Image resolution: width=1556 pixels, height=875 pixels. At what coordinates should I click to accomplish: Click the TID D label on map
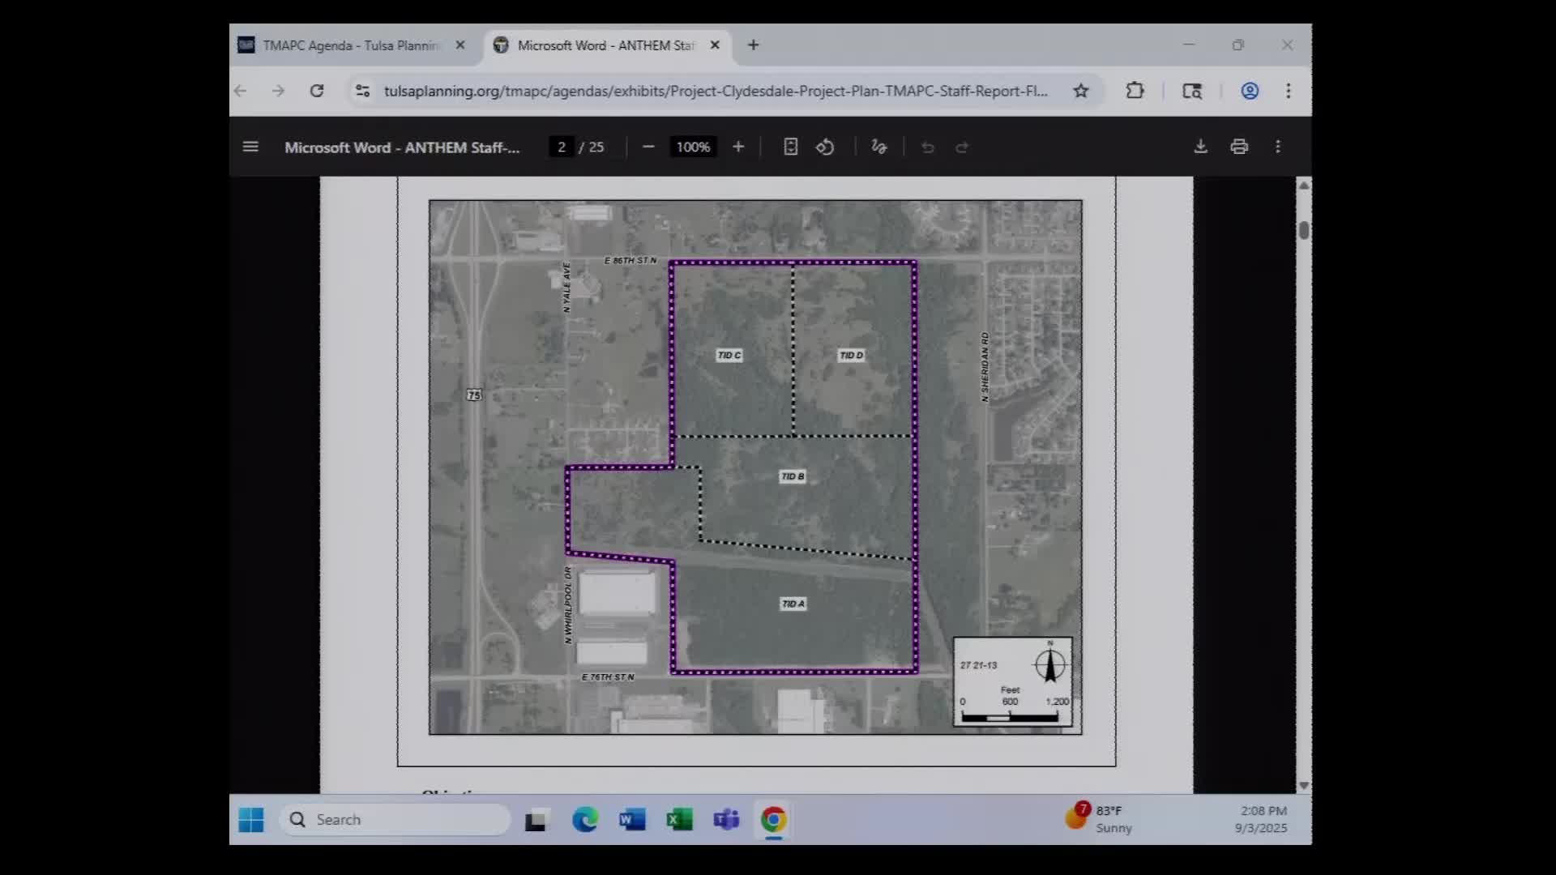coord(851,355)
